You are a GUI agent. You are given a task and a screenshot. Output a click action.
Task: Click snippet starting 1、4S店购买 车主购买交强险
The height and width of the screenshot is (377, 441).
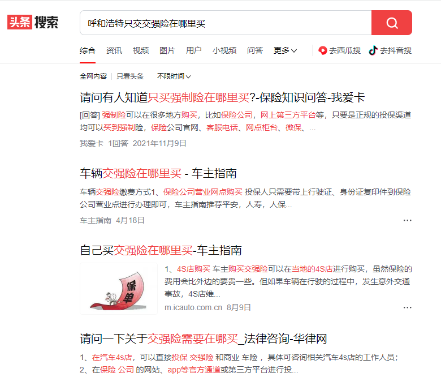(288, 281)
